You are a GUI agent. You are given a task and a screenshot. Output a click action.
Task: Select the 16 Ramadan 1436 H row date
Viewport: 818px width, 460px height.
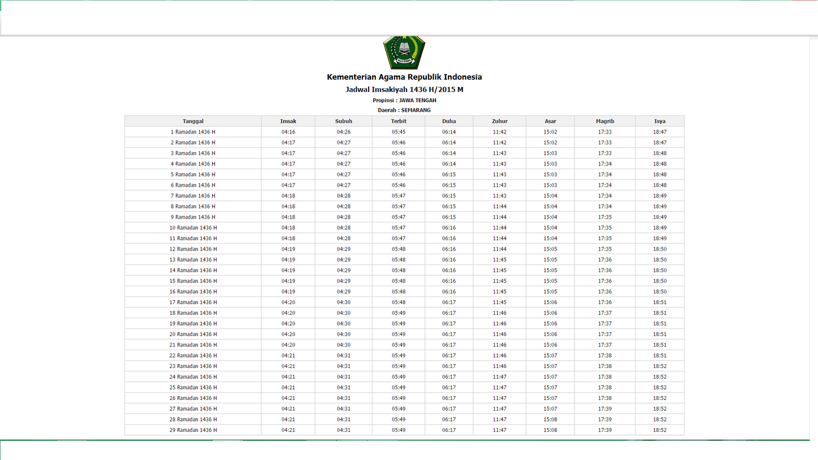193,292
